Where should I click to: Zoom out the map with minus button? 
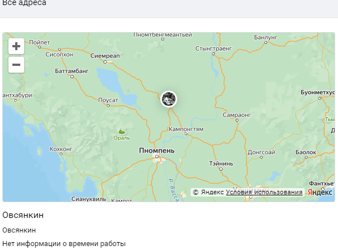16,65
